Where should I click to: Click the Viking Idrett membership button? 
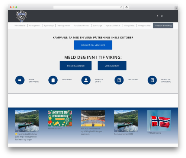[x=112, y=66]
